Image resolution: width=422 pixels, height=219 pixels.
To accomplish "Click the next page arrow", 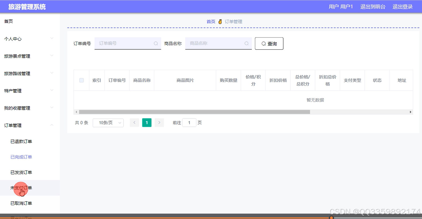I will (x=159, y=122).
